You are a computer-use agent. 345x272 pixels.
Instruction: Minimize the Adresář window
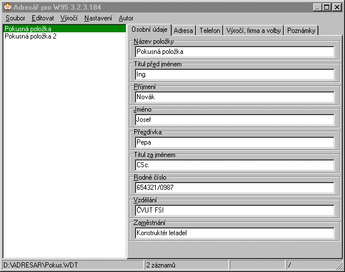tap(317, 7)
